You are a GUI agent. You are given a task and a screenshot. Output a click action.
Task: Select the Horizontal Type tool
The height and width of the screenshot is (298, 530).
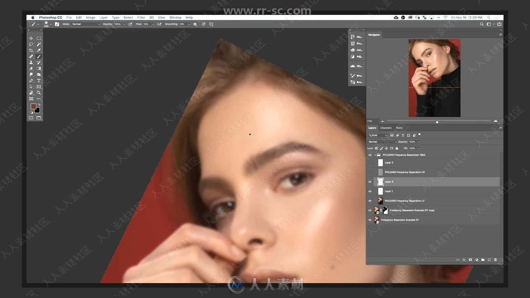point(39,81)
